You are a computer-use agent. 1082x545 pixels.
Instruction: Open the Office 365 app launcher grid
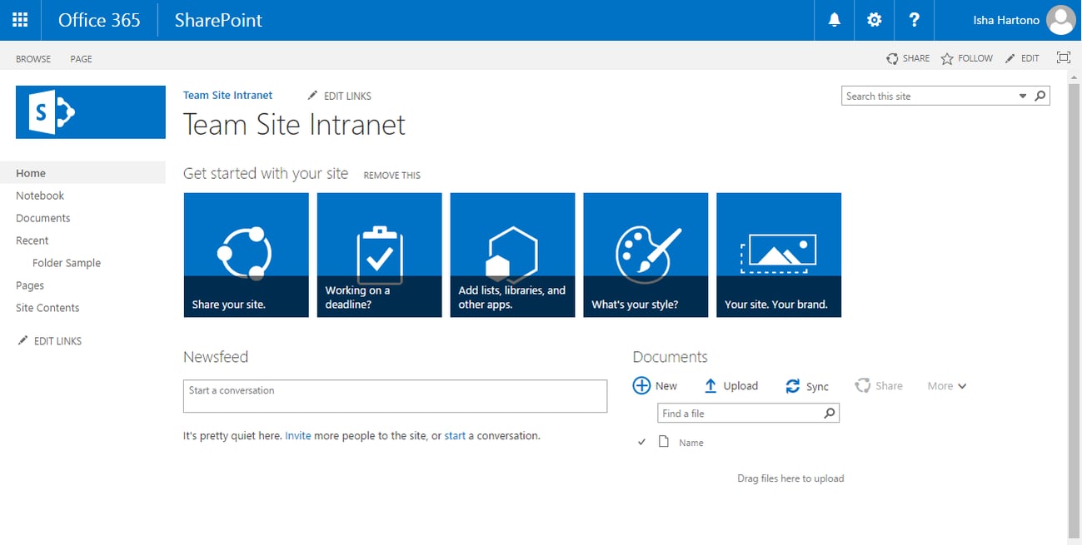20,20
